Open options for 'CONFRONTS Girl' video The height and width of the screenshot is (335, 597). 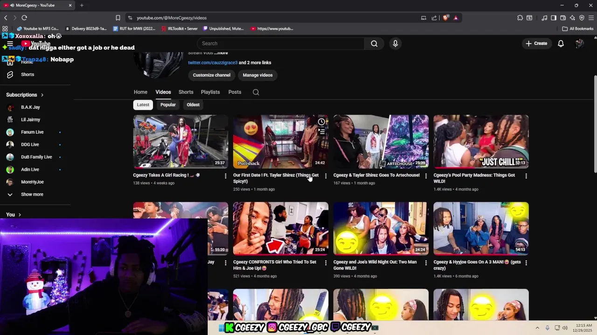click(x=326, y=263)
